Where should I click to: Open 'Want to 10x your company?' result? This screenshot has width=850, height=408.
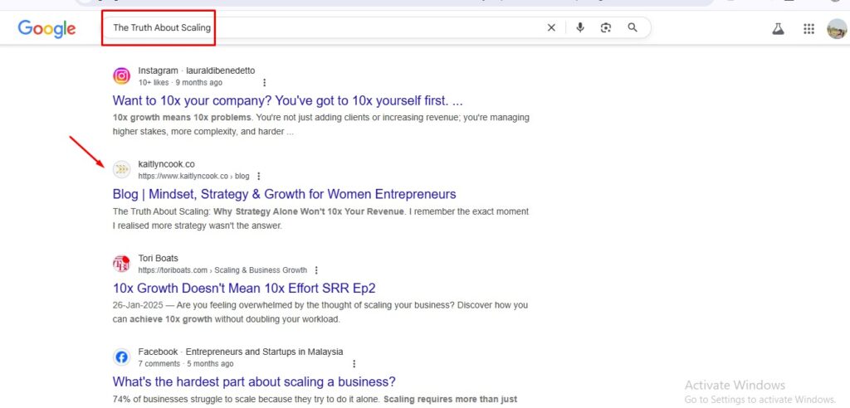[288, 101]
